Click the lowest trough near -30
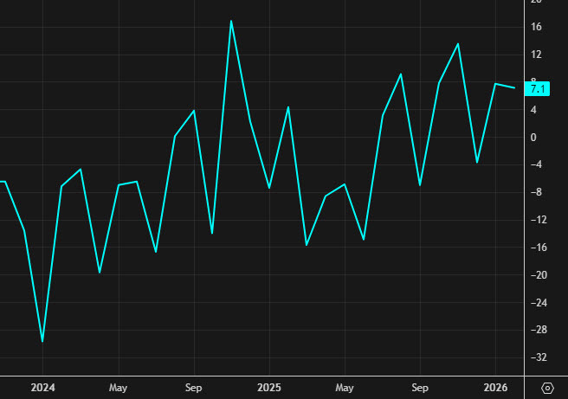Screen dimensions: 568x399 tap(42, 341)
